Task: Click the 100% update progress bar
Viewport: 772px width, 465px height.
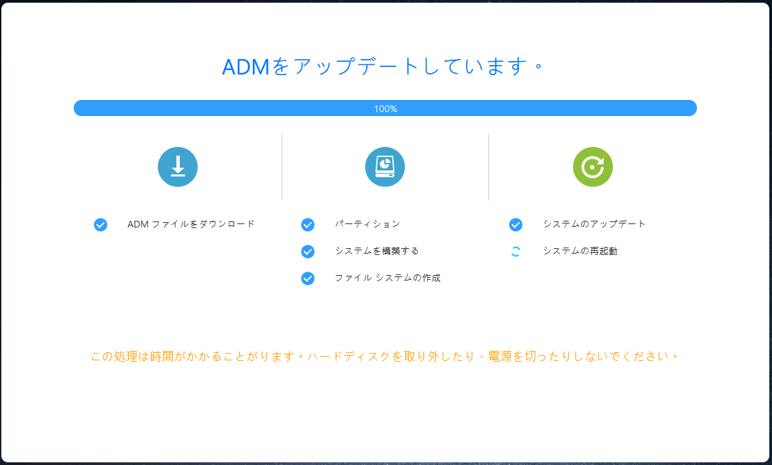Action: pyautogui.click(x=385, y=109)
